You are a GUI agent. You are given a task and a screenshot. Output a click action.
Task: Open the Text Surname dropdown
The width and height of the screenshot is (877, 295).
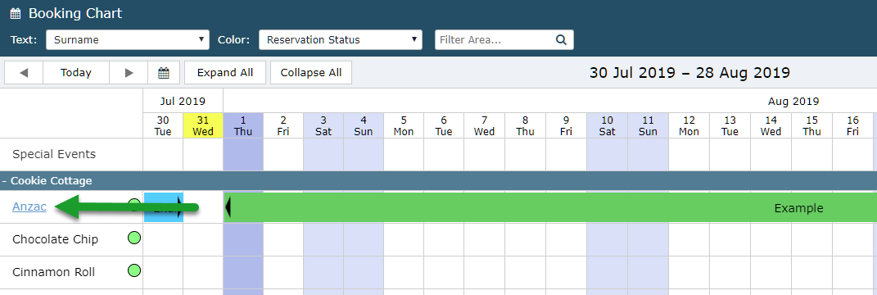[x=128, y=40]
